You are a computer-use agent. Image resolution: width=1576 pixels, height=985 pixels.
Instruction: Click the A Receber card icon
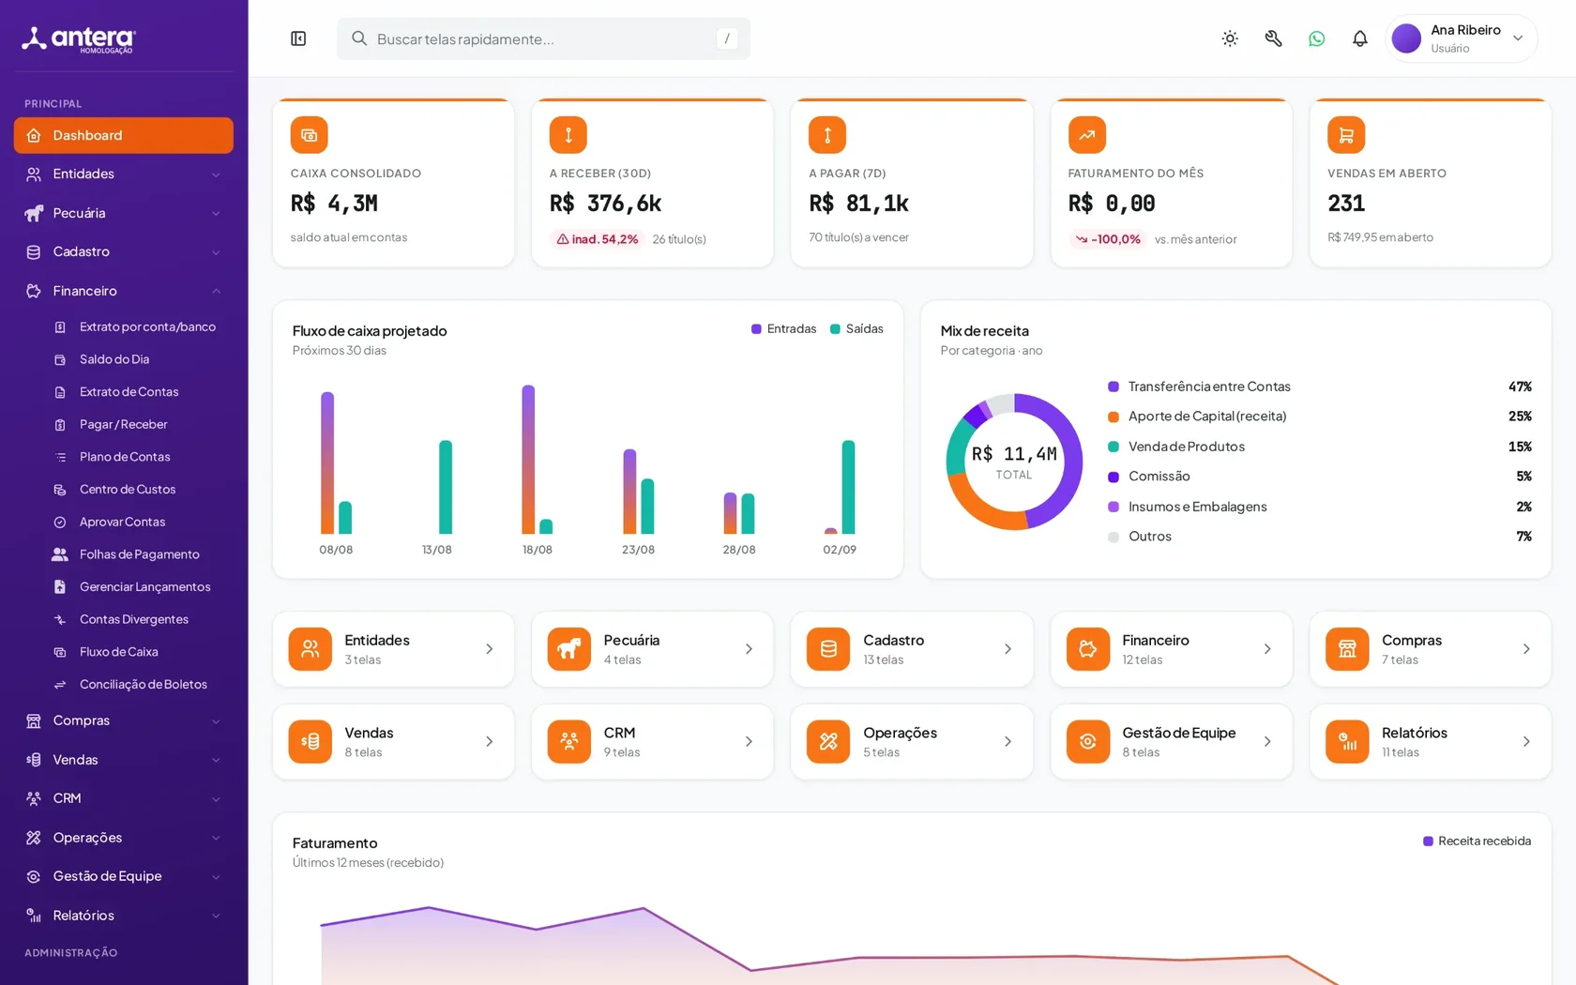click(x=568, y=135)
